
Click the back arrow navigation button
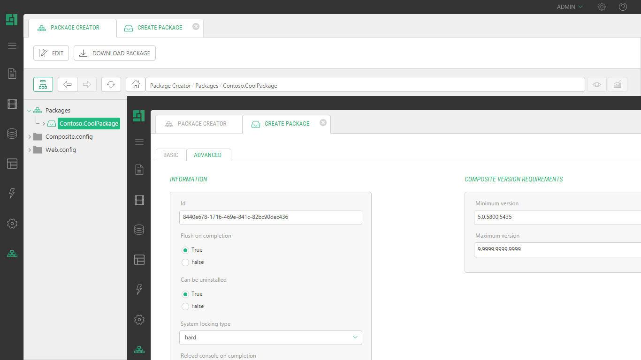(x=68, y=84)
